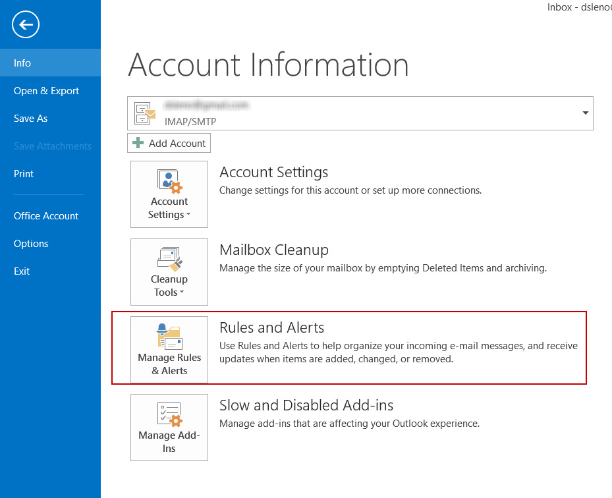The height and width of the screenshot is (498, 612).
Task: Click the Add Account button
Action: click(x=169, y=142)
